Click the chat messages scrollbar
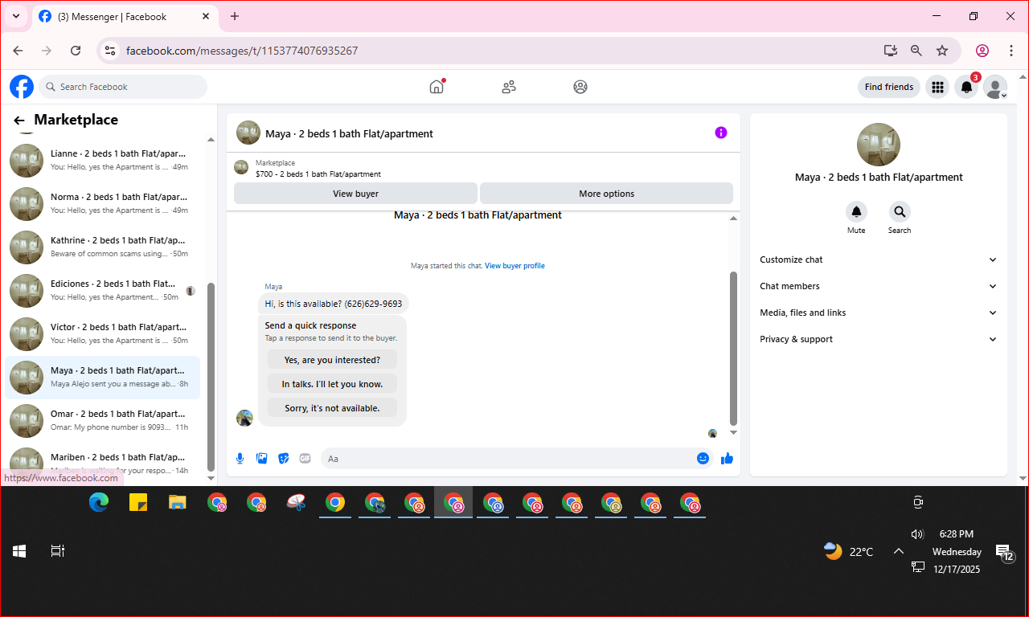Viewport: 1029px width, 617px height. 733,348
